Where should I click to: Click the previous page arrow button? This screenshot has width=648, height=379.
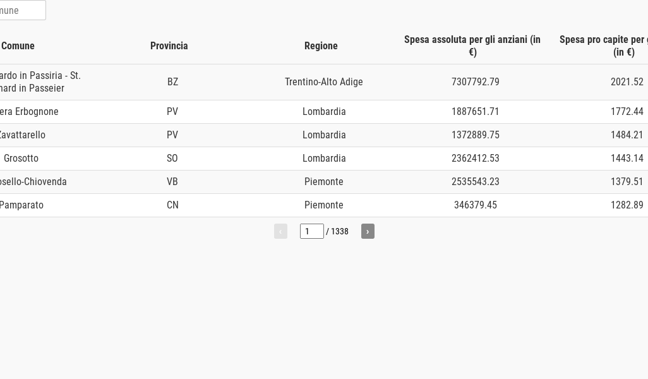pos(280,231)
